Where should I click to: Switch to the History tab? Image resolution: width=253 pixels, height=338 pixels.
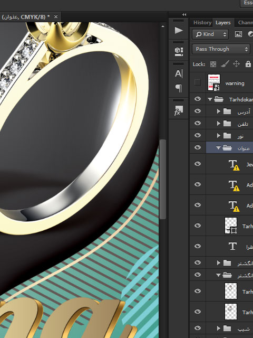click(x=202, y=23)
